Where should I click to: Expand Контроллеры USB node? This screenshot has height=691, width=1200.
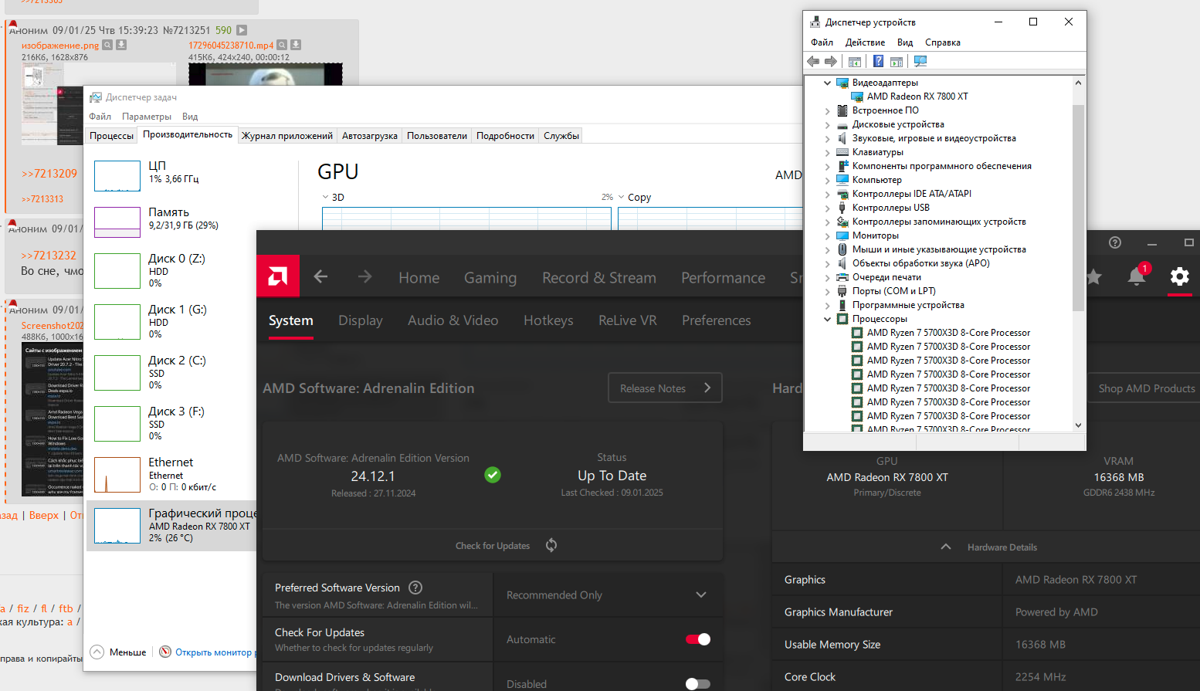click(828, 208)
